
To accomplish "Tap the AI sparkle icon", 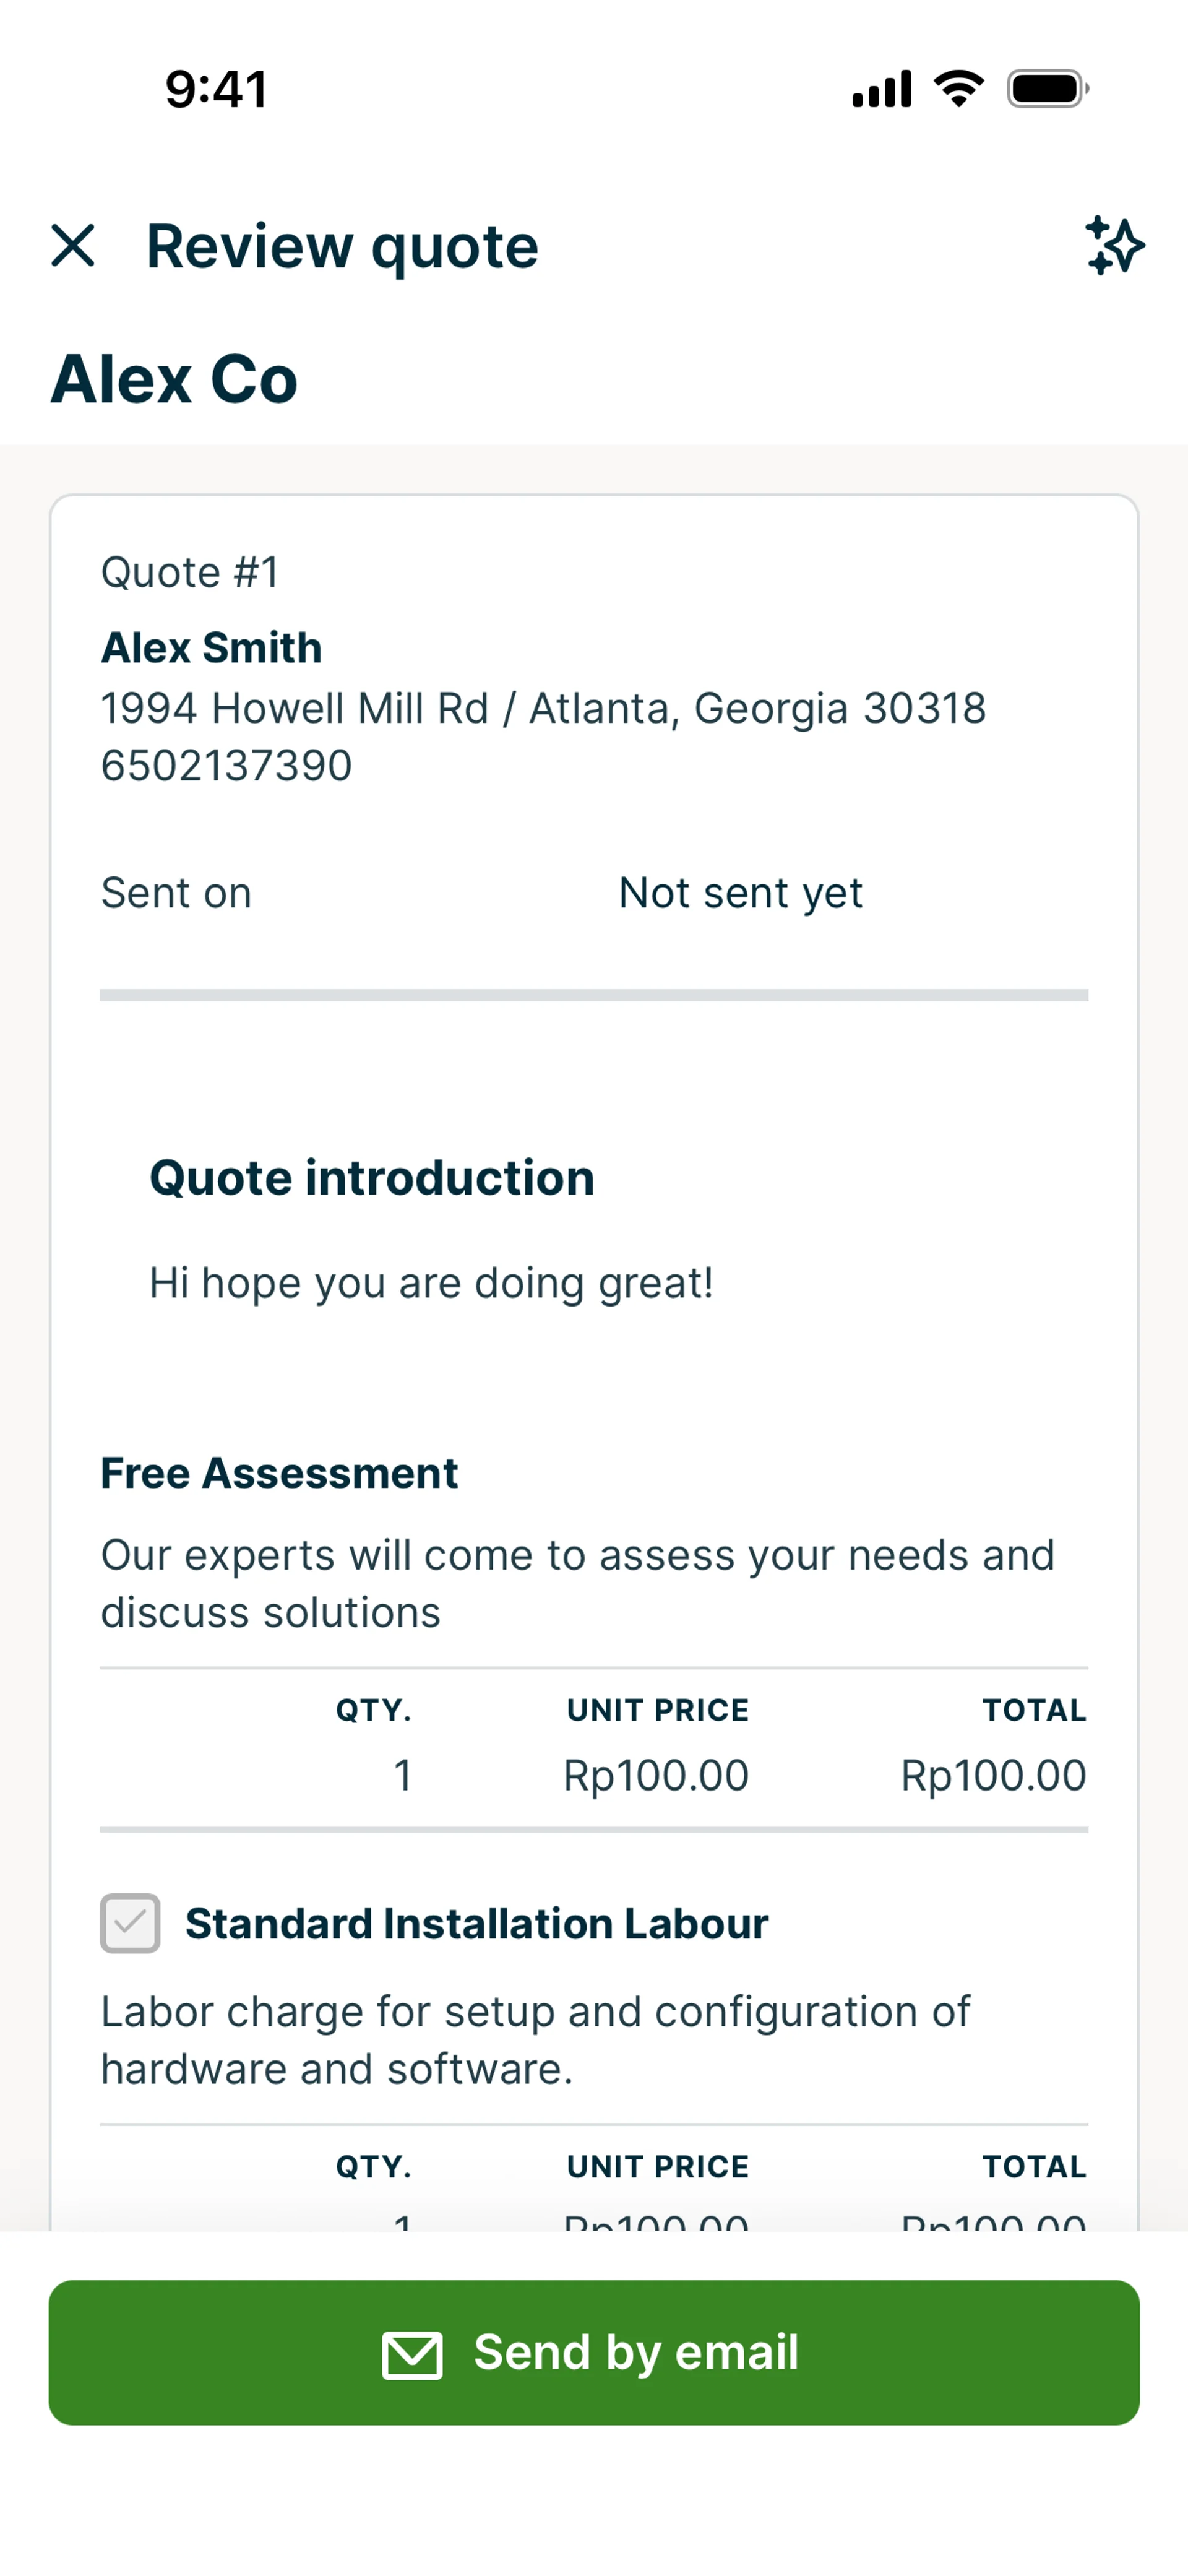I will 1114,246.
